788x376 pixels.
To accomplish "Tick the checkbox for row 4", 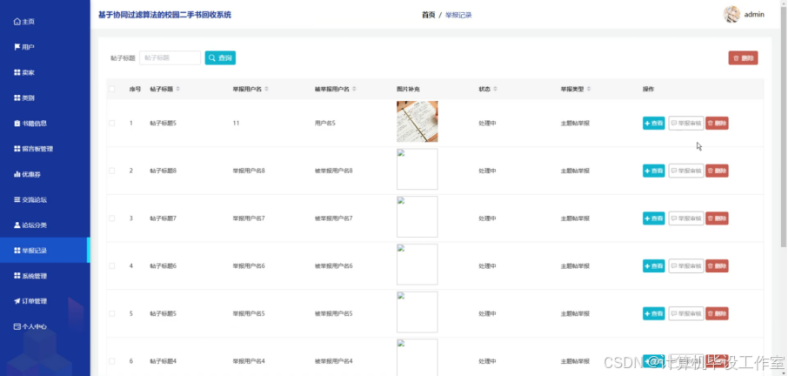I will (x=111, y=266).
